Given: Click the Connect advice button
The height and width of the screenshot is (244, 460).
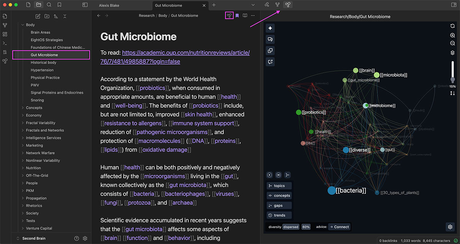Looking at the screenshot, I should tap(339, 227).
